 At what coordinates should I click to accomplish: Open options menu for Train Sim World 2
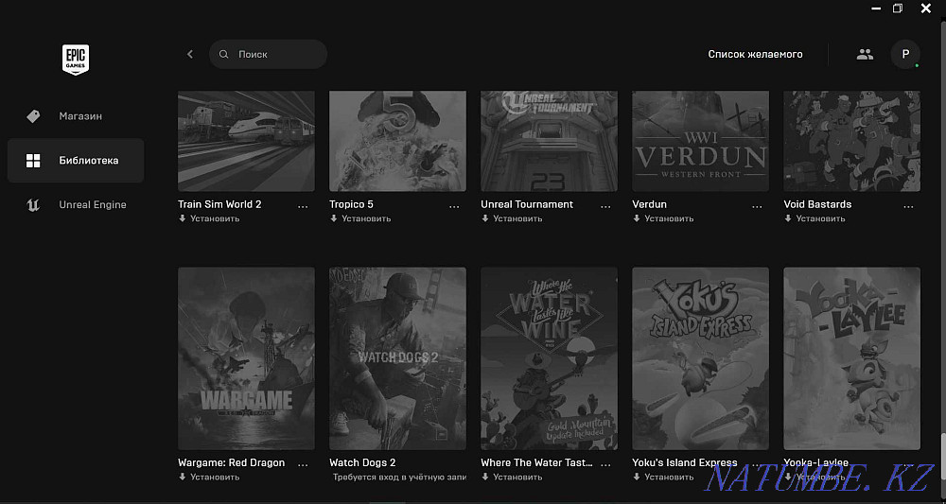click(x=303, y=205)
